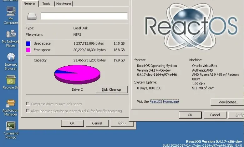Click Apply in the drive properties dialog

122,123
